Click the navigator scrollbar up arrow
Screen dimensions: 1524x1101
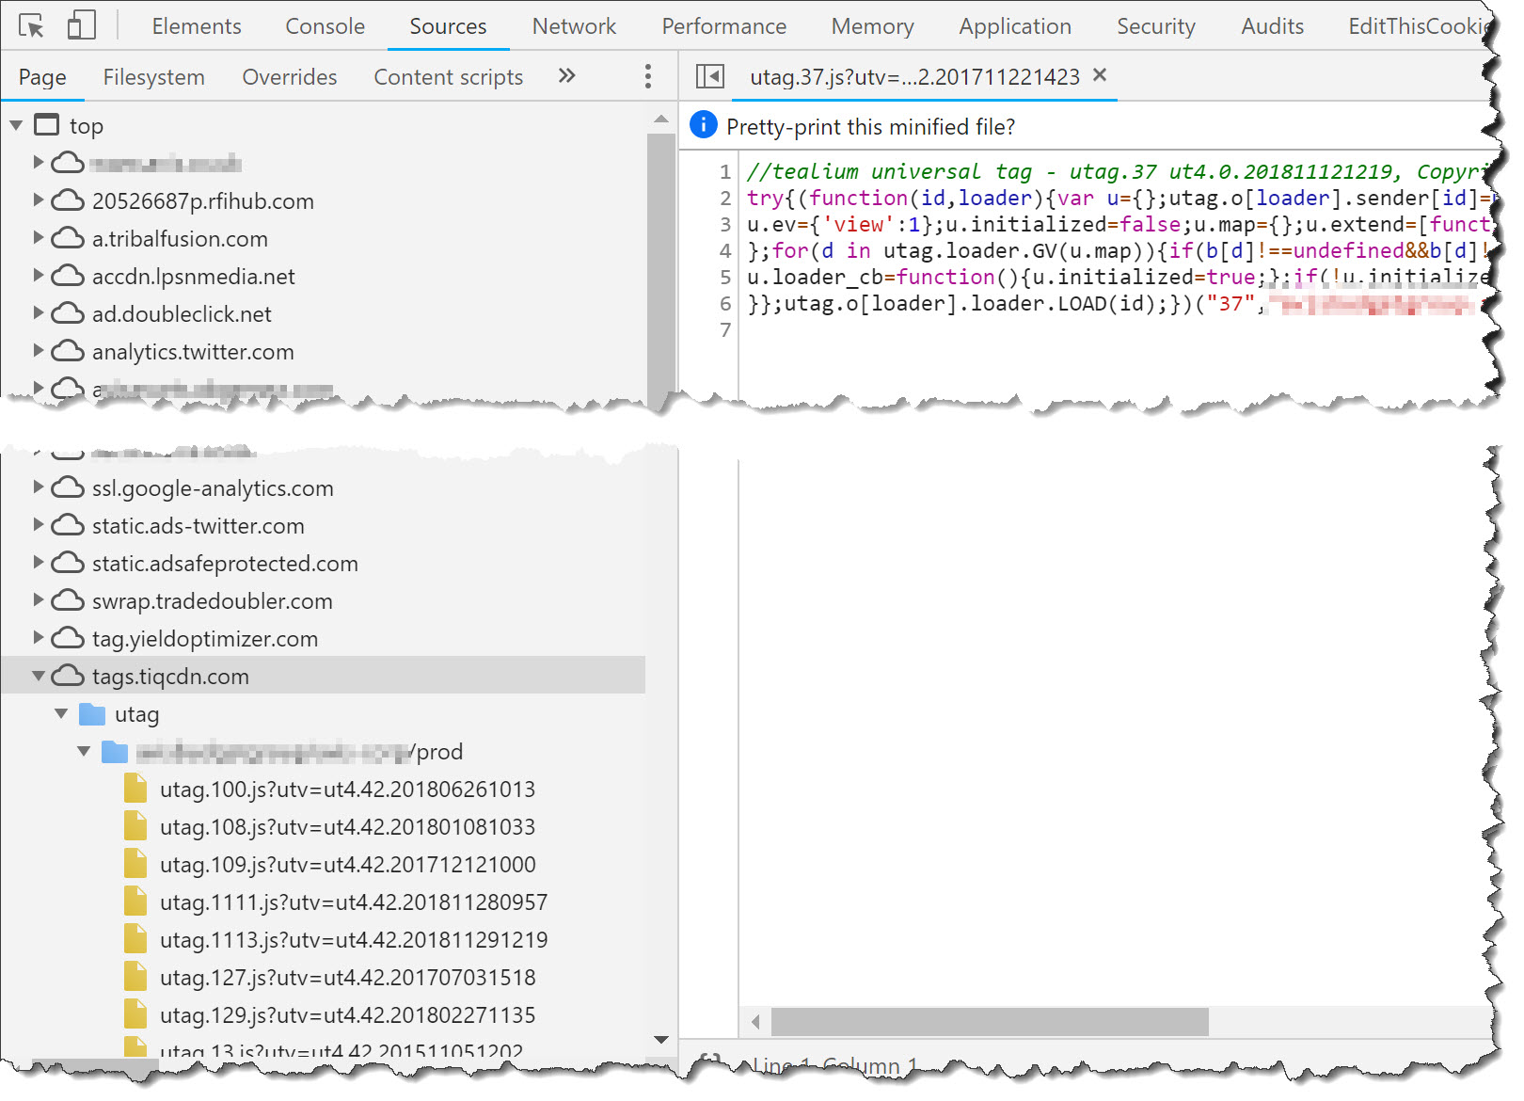661,119
